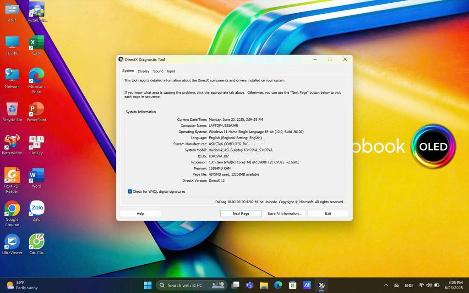Open Microsoft Store from the taskbar
This screenshot has height=293, width=469.
coord(293,285)
